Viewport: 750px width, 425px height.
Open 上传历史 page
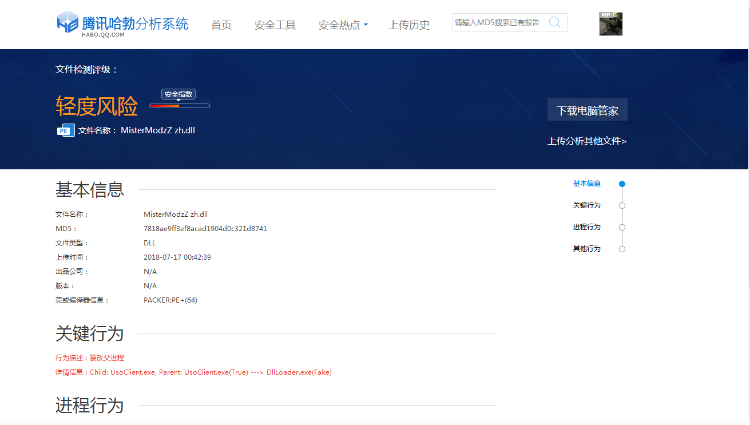(409, 25)
